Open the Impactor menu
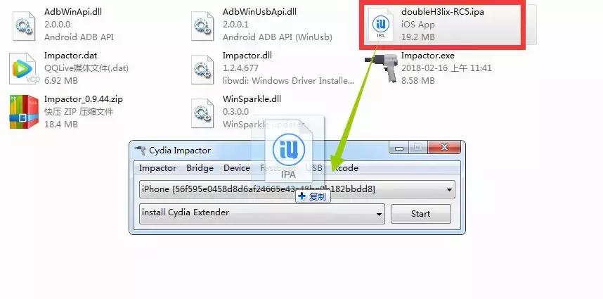603x299 pixels. point(157,168)
